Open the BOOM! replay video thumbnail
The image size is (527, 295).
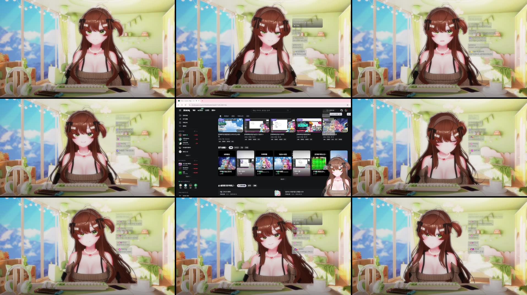(x=309, y=125)
